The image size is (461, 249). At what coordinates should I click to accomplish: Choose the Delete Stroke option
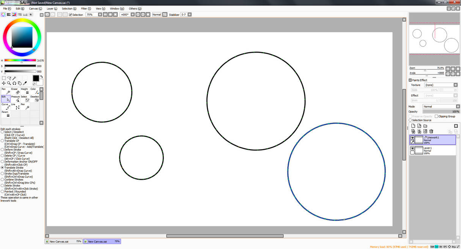[x=2, y=186]
